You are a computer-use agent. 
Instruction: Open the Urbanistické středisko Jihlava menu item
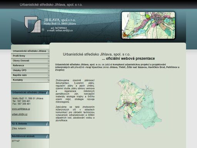click(x=30, y=51)
